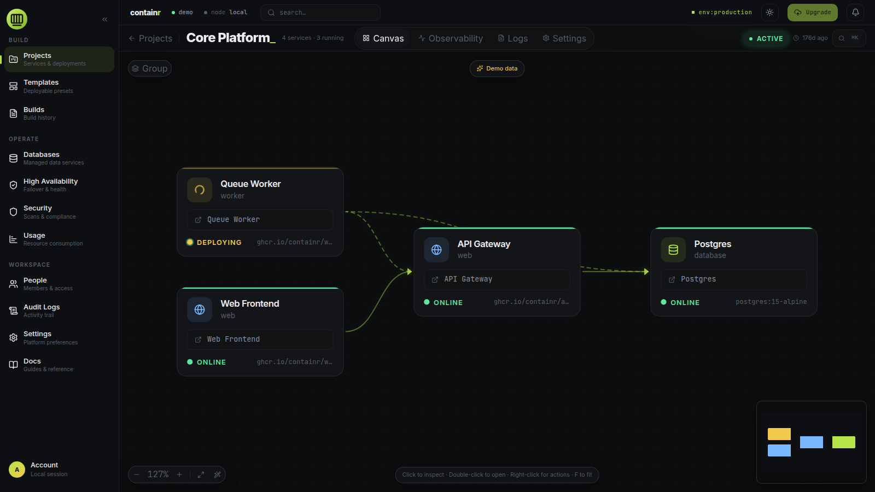875x492 pixels.
Task: Click the middle blue minimap node
Action: pyautogui.click(x=812, y=442)
